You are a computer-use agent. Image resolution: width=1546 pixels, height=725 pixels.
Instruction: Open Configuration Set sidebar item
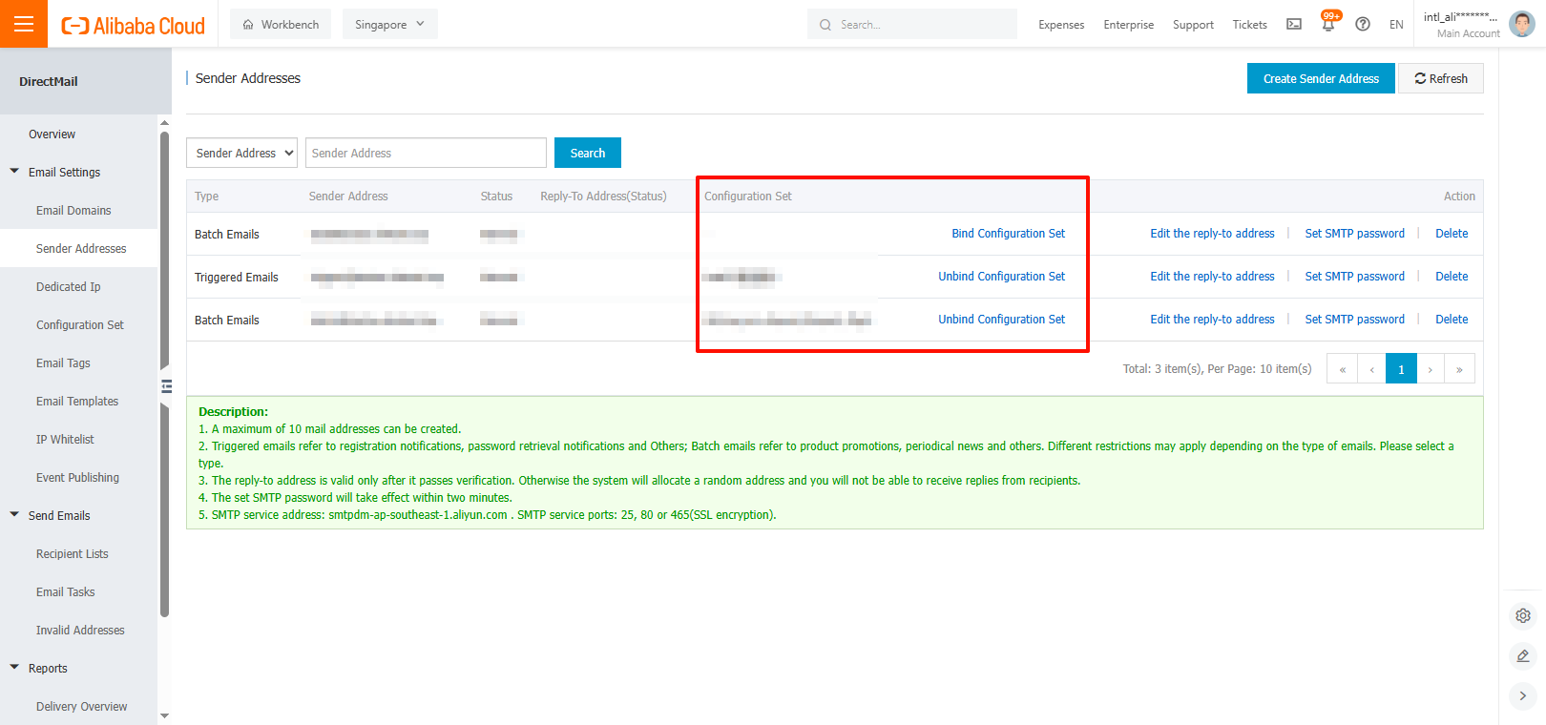[78, 324]
